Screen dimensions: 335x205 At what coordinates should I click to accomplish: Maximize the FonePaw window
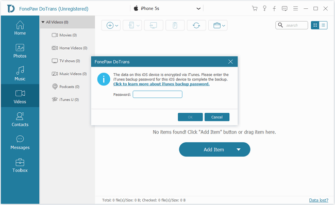[315, 9]
